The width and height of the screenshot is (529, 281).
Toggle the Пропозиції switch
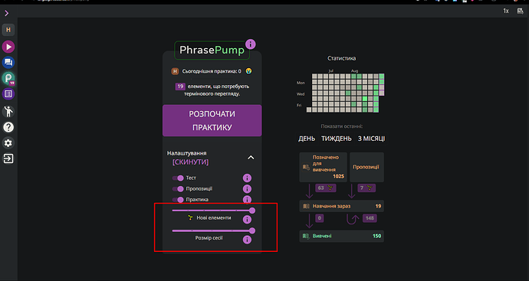178,188
